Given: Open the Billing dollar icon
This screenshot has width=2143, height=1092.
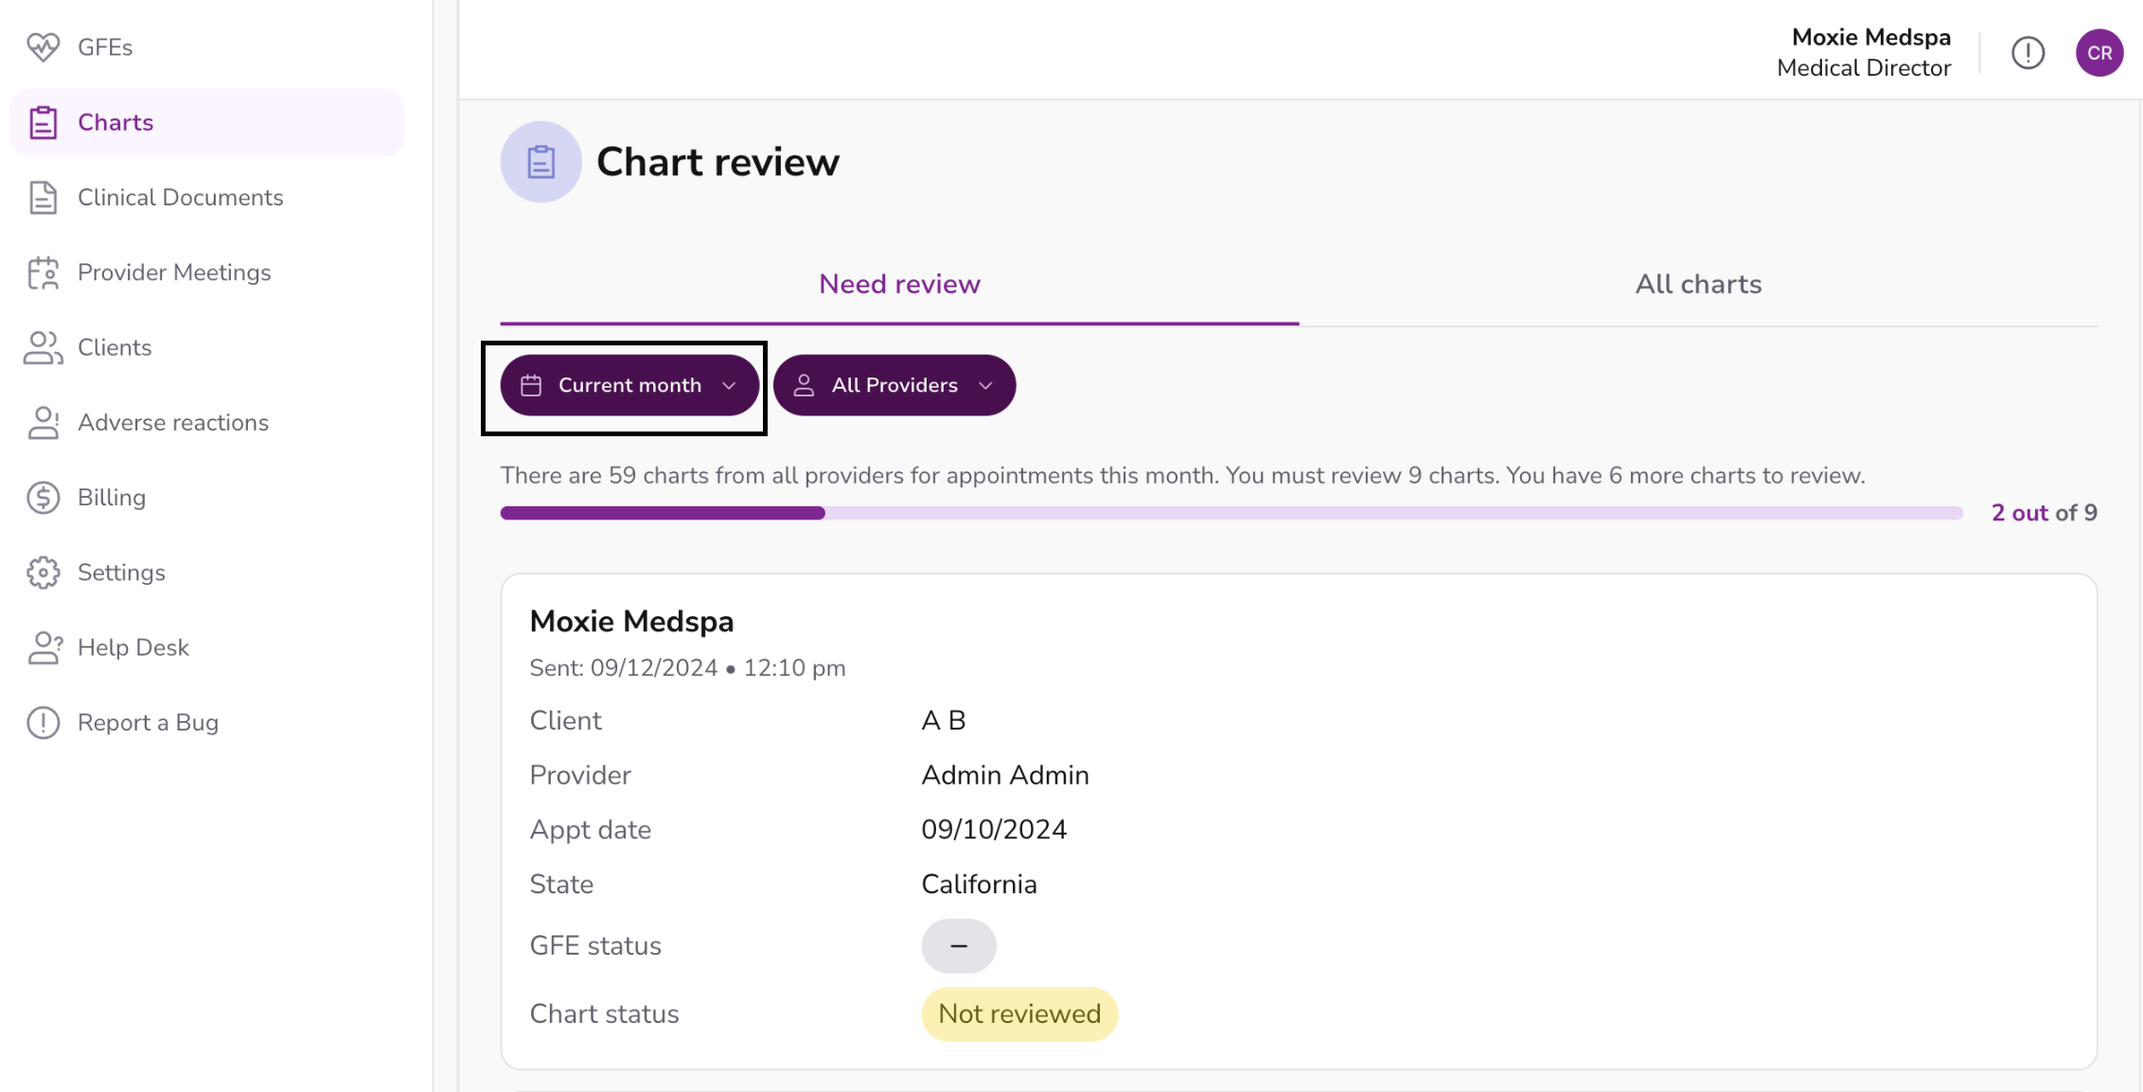Looking at the screenshot, I should pyautogui.click(x=43, y=498).
